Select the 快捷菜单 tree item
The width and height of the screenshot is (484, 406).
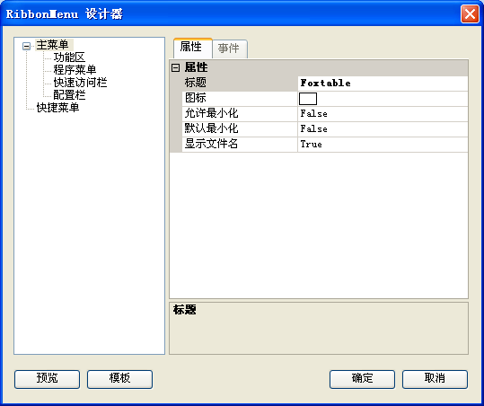click(57, 108)
